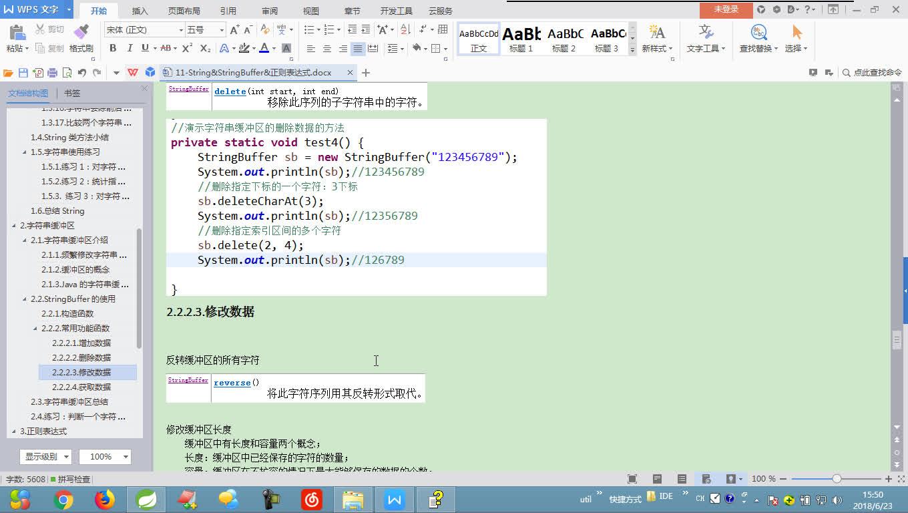Toggle subscript X₂ formatting
The width and height of the screenshot is (908, 513).
pyautogui.click(x=205, y=48)
